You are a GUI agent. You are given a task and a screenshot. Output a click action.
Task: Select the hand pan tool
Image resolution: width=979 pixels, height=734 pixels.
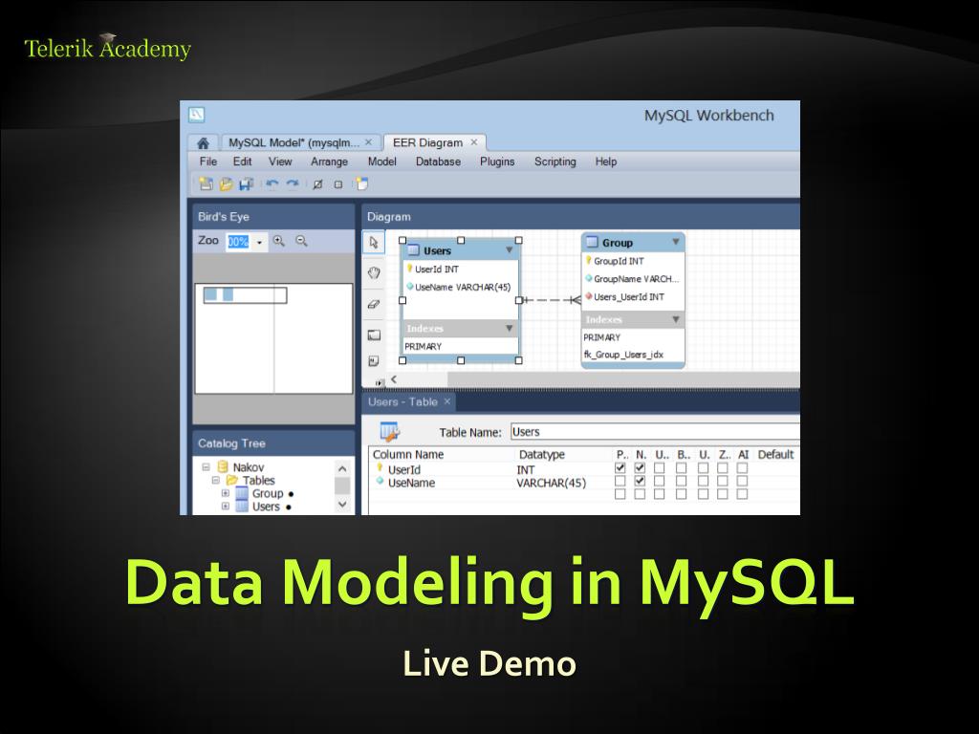tap(374, 272)
